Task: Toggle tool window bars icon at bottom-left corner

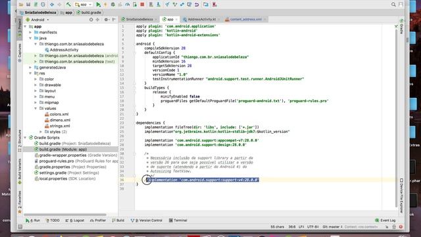Action: click(x=20, y=226)
